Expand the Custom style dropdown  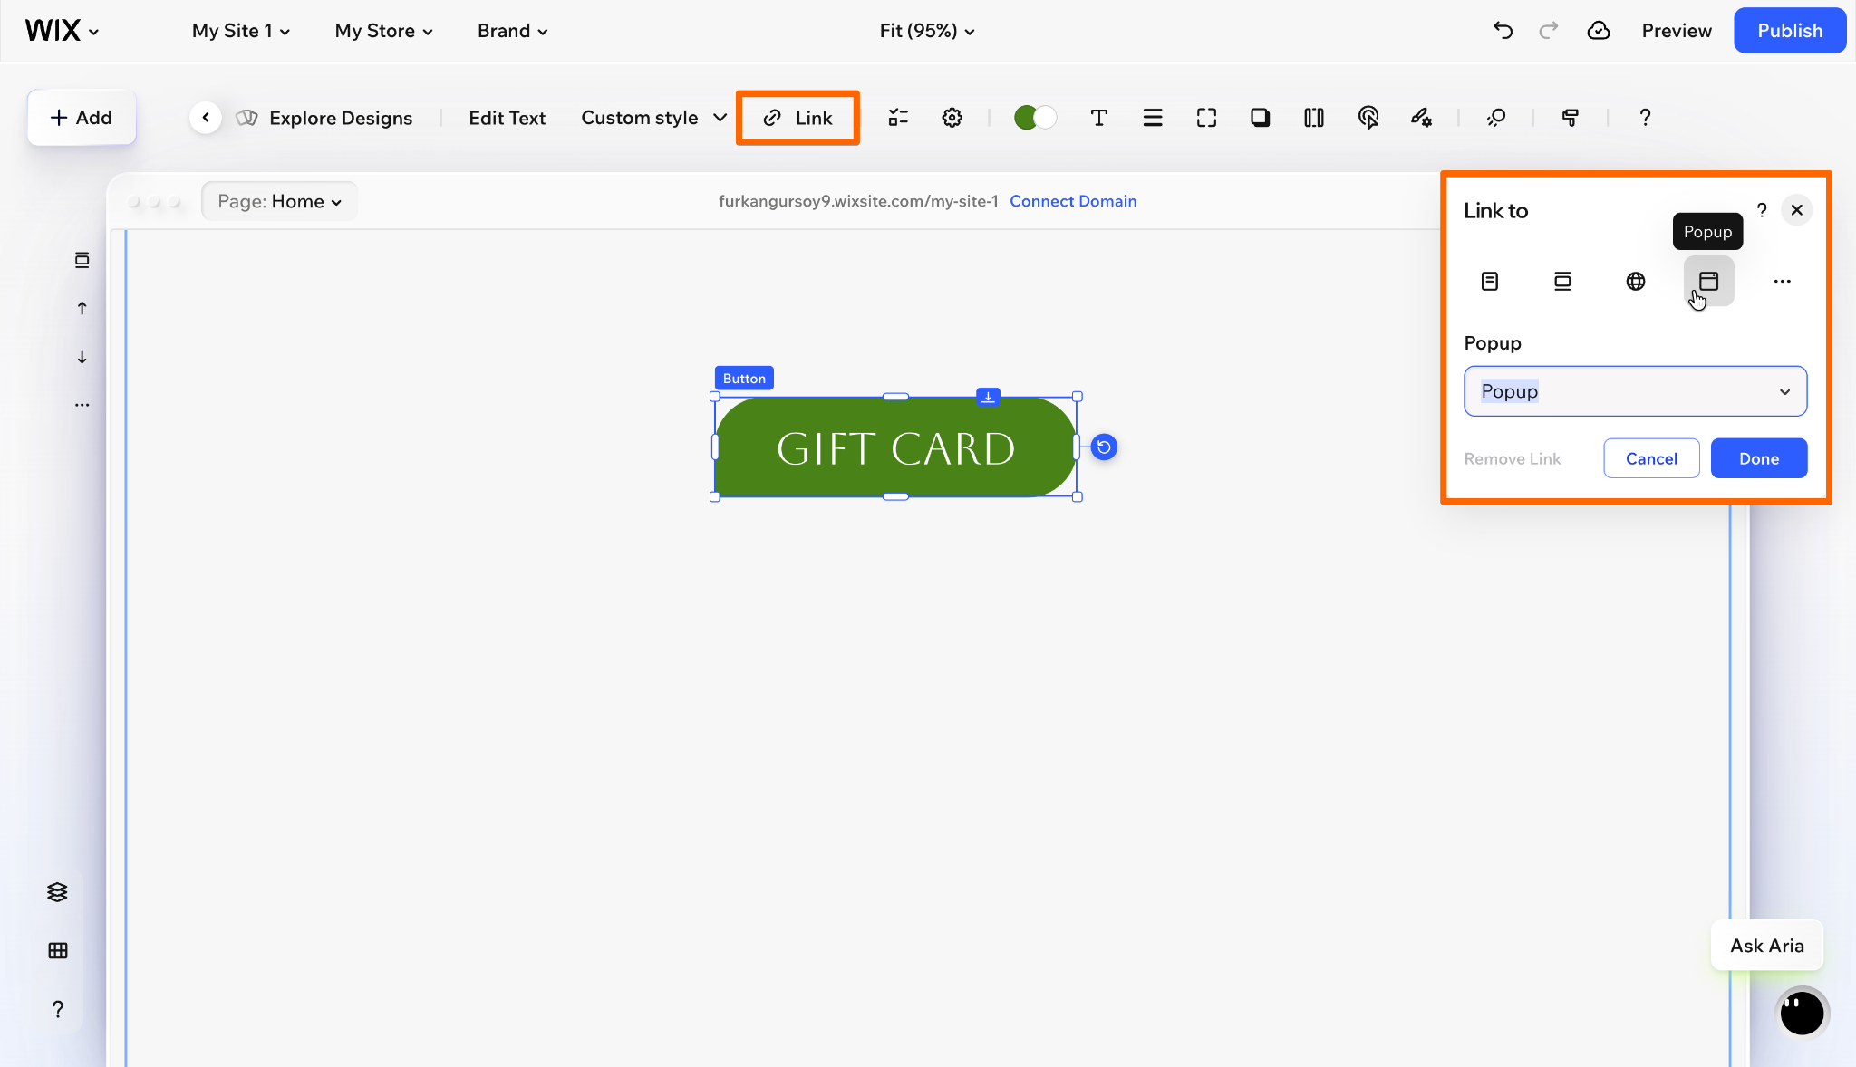click(x=653, y=118)
